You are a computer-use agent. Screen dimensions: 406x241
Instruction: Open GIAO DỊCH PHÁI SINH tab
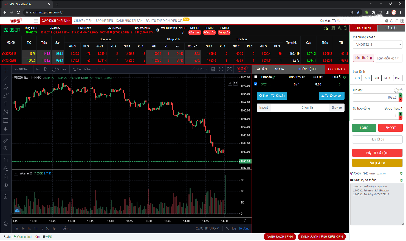coord(56,21)
